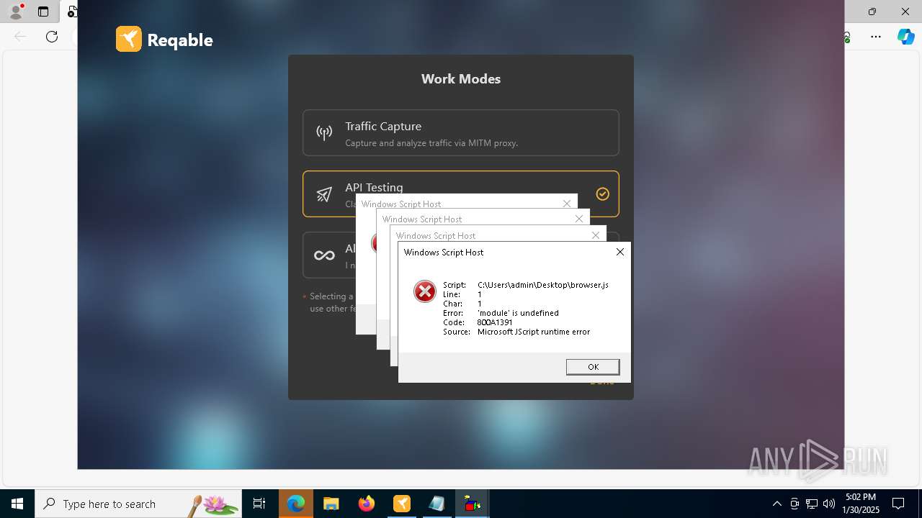
Task: Click the browser back arrow
Action: pos(20,37)
